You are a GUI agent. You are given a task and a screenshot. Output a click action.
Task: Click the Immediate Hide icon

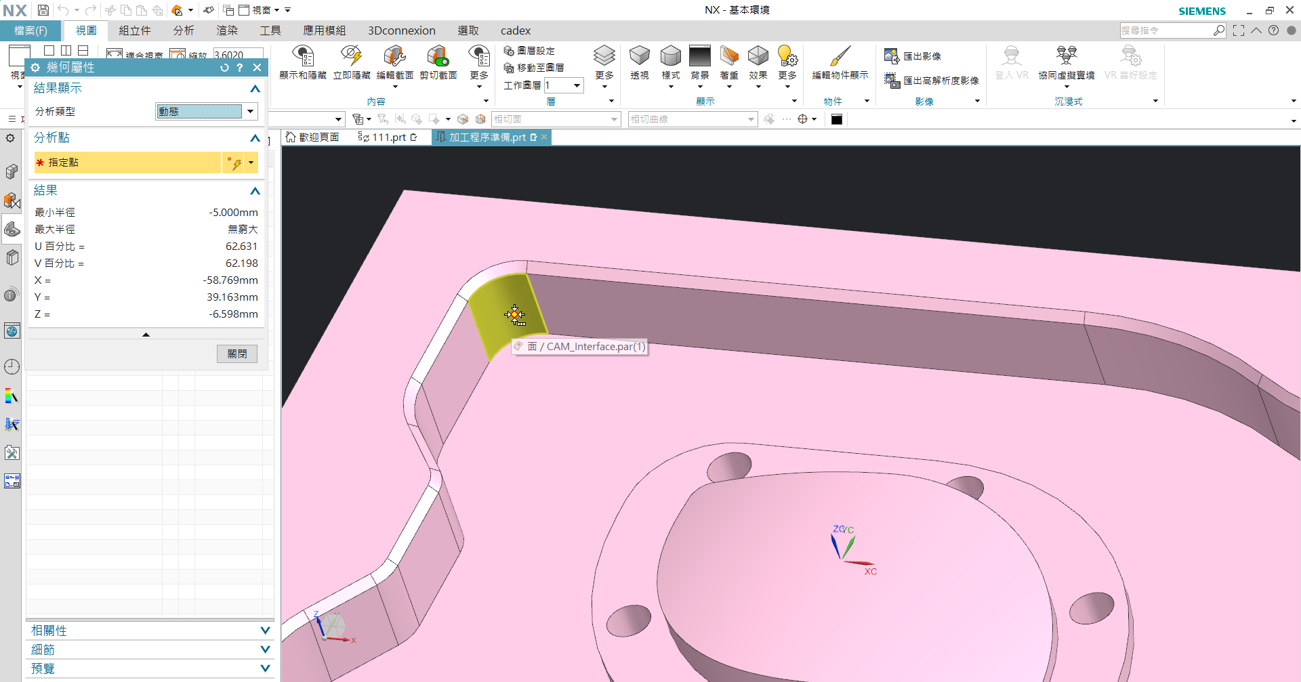351,56
